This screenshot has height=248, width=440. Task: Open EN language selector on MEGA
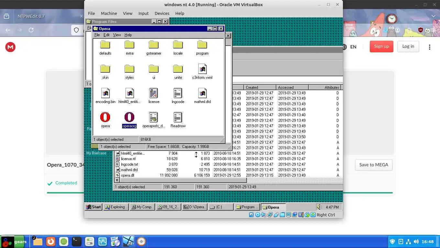(x=349, y=47)
